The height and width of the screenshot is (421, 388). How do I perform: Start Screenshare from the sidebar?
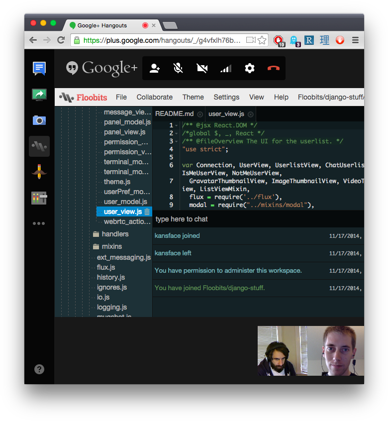pos(39,95)
